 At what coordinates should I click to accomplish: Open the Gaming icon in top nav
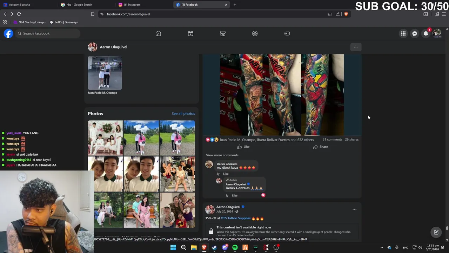(287, 33)
